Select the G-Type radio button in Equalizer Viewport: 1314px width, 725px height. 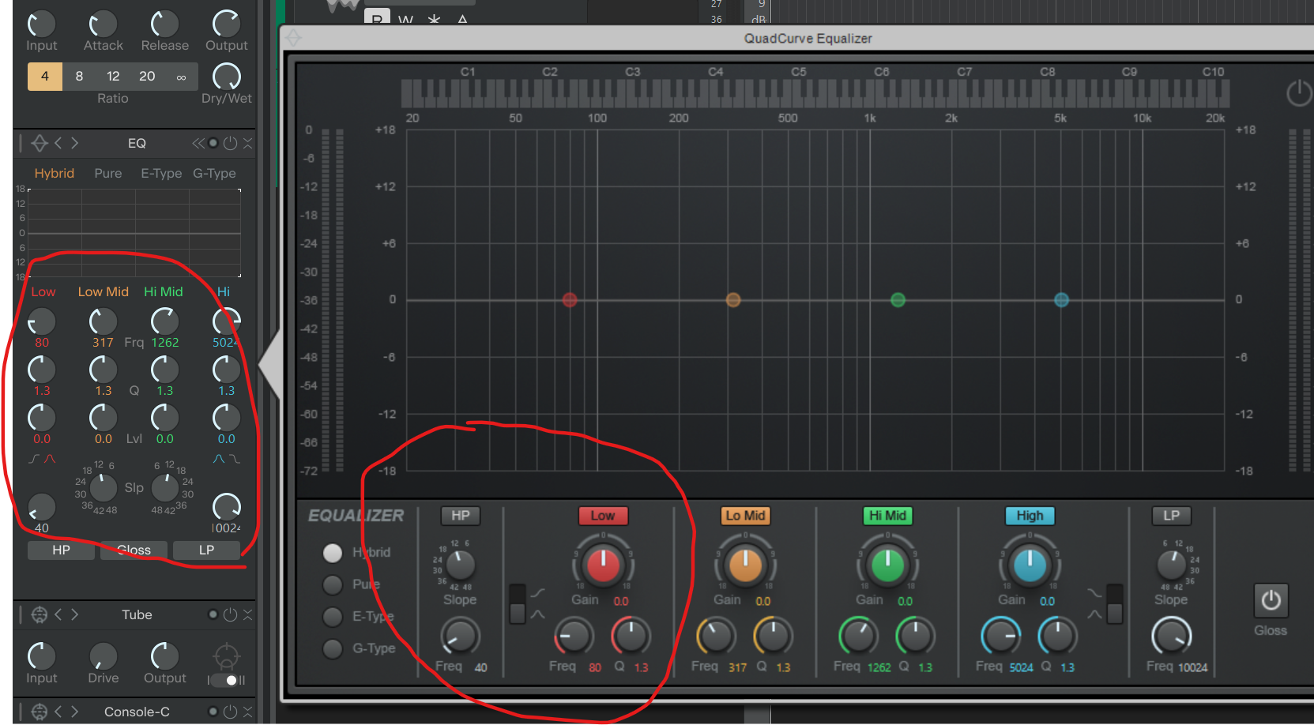point(333,648)
